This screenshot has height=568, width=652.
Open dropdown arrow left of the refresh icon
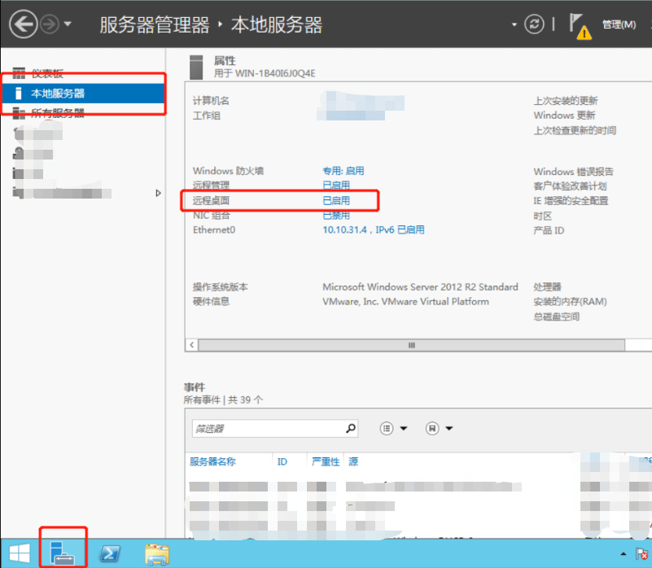514,24
